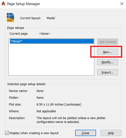Screen dimensions: 126x138
Task: Click the Current layout Model value
Action: pos(51,18)
